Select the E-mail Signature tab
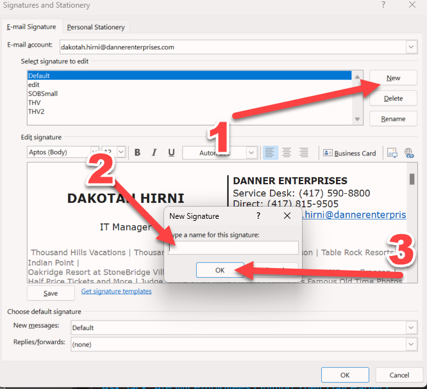 point(31,27)
